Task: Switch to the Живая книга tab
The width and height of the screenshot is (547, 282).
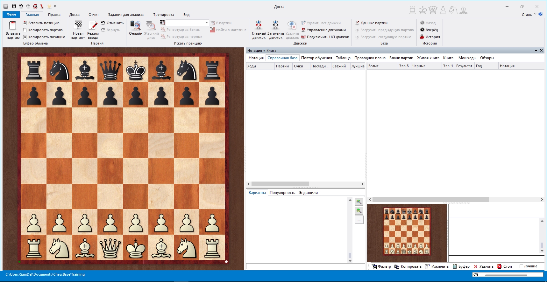Action: coord(428,58)
